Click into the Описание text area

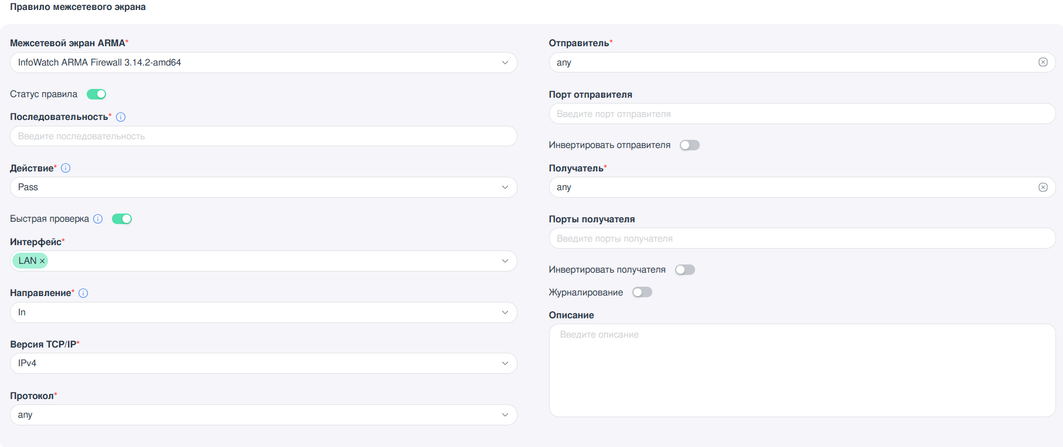(802, 370)
